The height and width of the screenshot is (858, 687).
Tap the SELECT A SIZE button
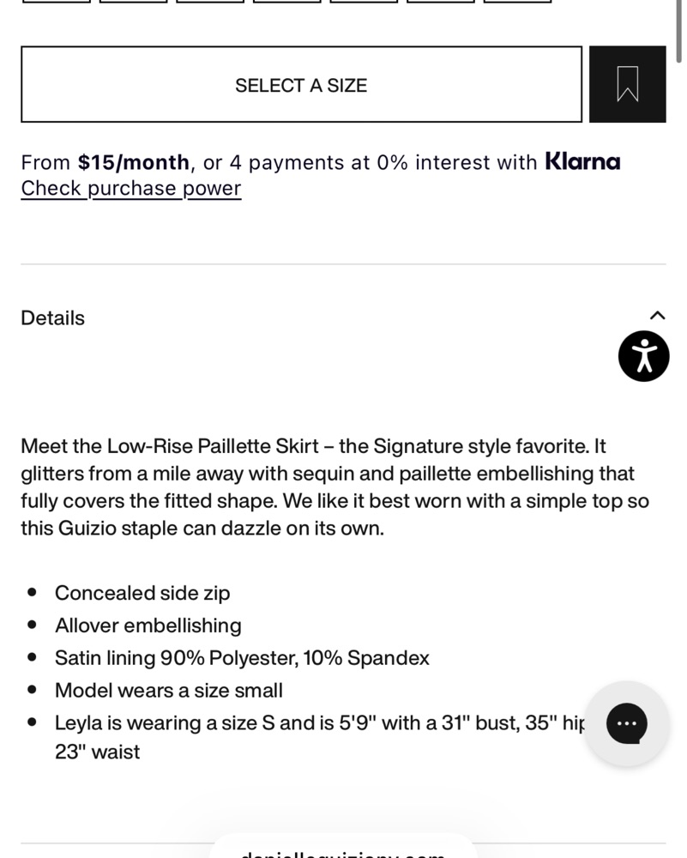pos(301,84)
